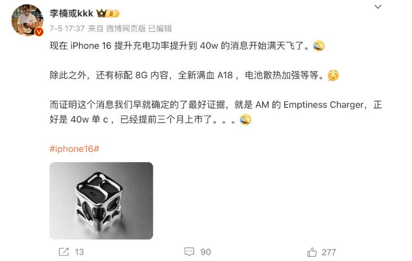Viewport: 412px width, 261px height.
Task: Click the crown VIP membership badge
Action: [x=108, y=13]
